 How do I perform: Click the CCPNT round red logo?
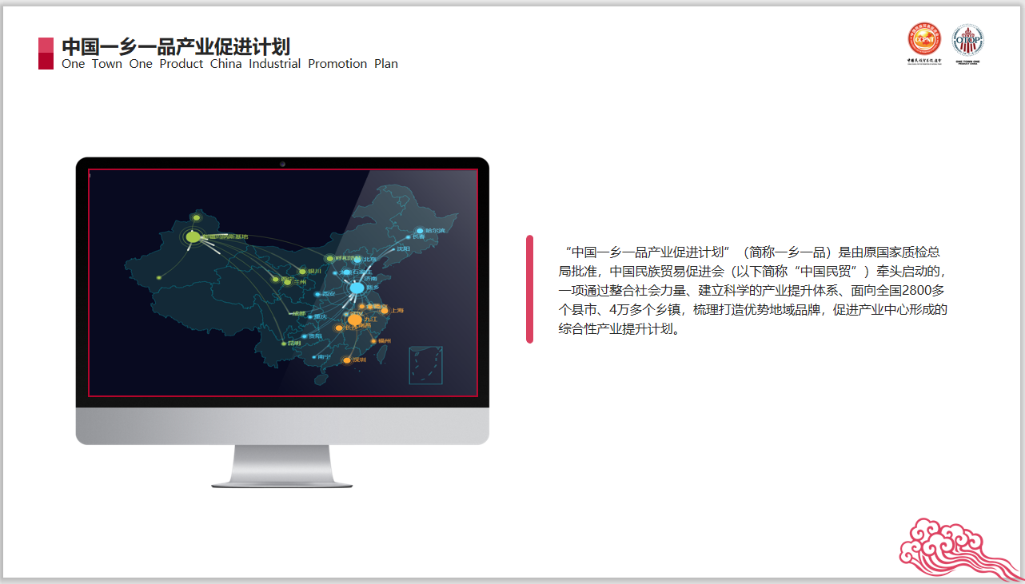[924, 38]
